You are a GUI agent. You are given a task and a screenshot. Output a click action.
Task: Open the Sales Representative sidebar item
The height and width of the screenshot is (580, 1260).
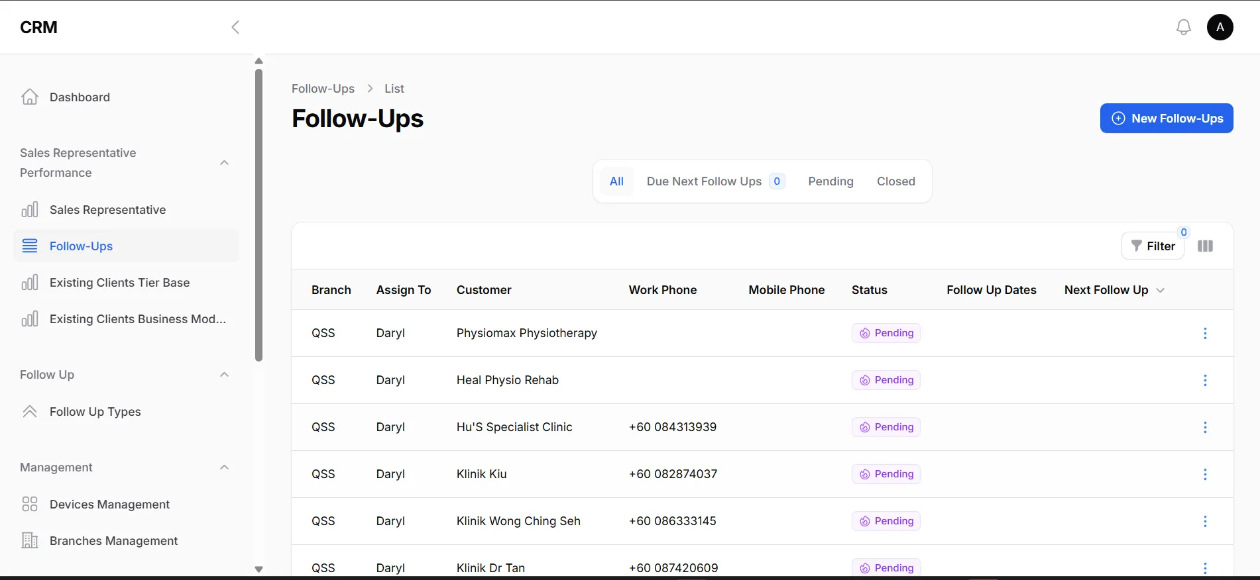point(126,210)
